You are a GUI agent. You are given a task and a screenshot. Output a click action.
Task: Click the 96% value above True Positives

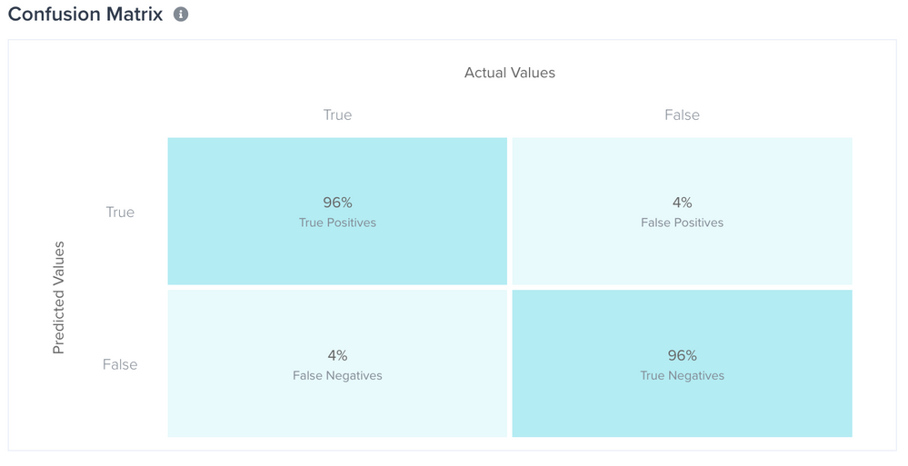click(x=337, y=203)
